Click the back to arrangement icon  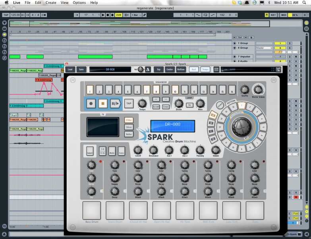126,15
